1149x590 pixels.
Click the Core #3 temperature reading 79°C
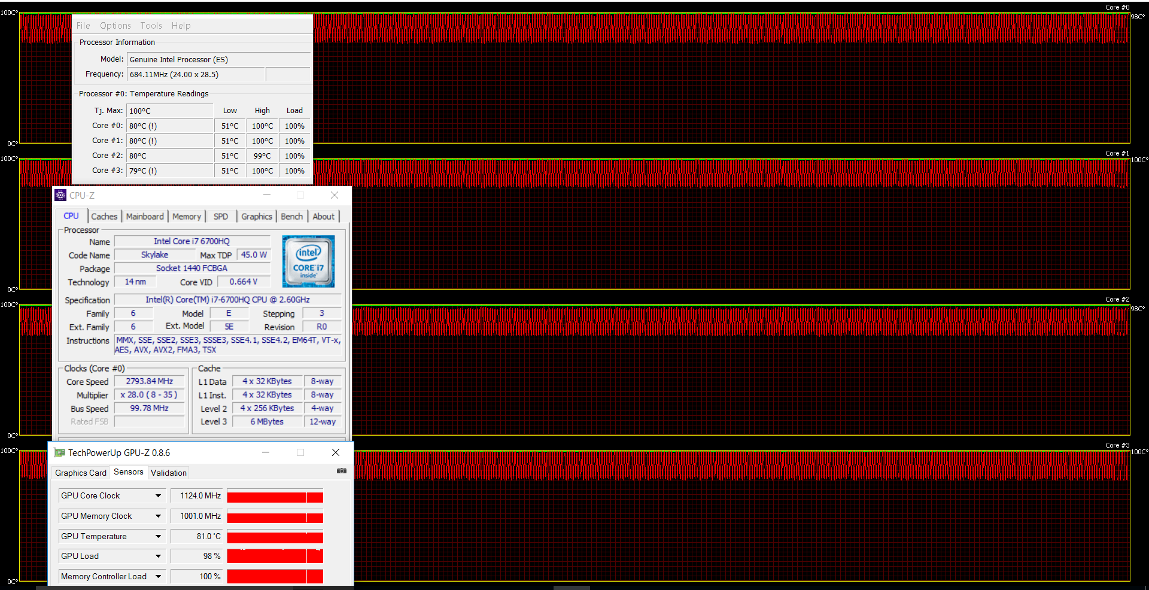(170, 171)
